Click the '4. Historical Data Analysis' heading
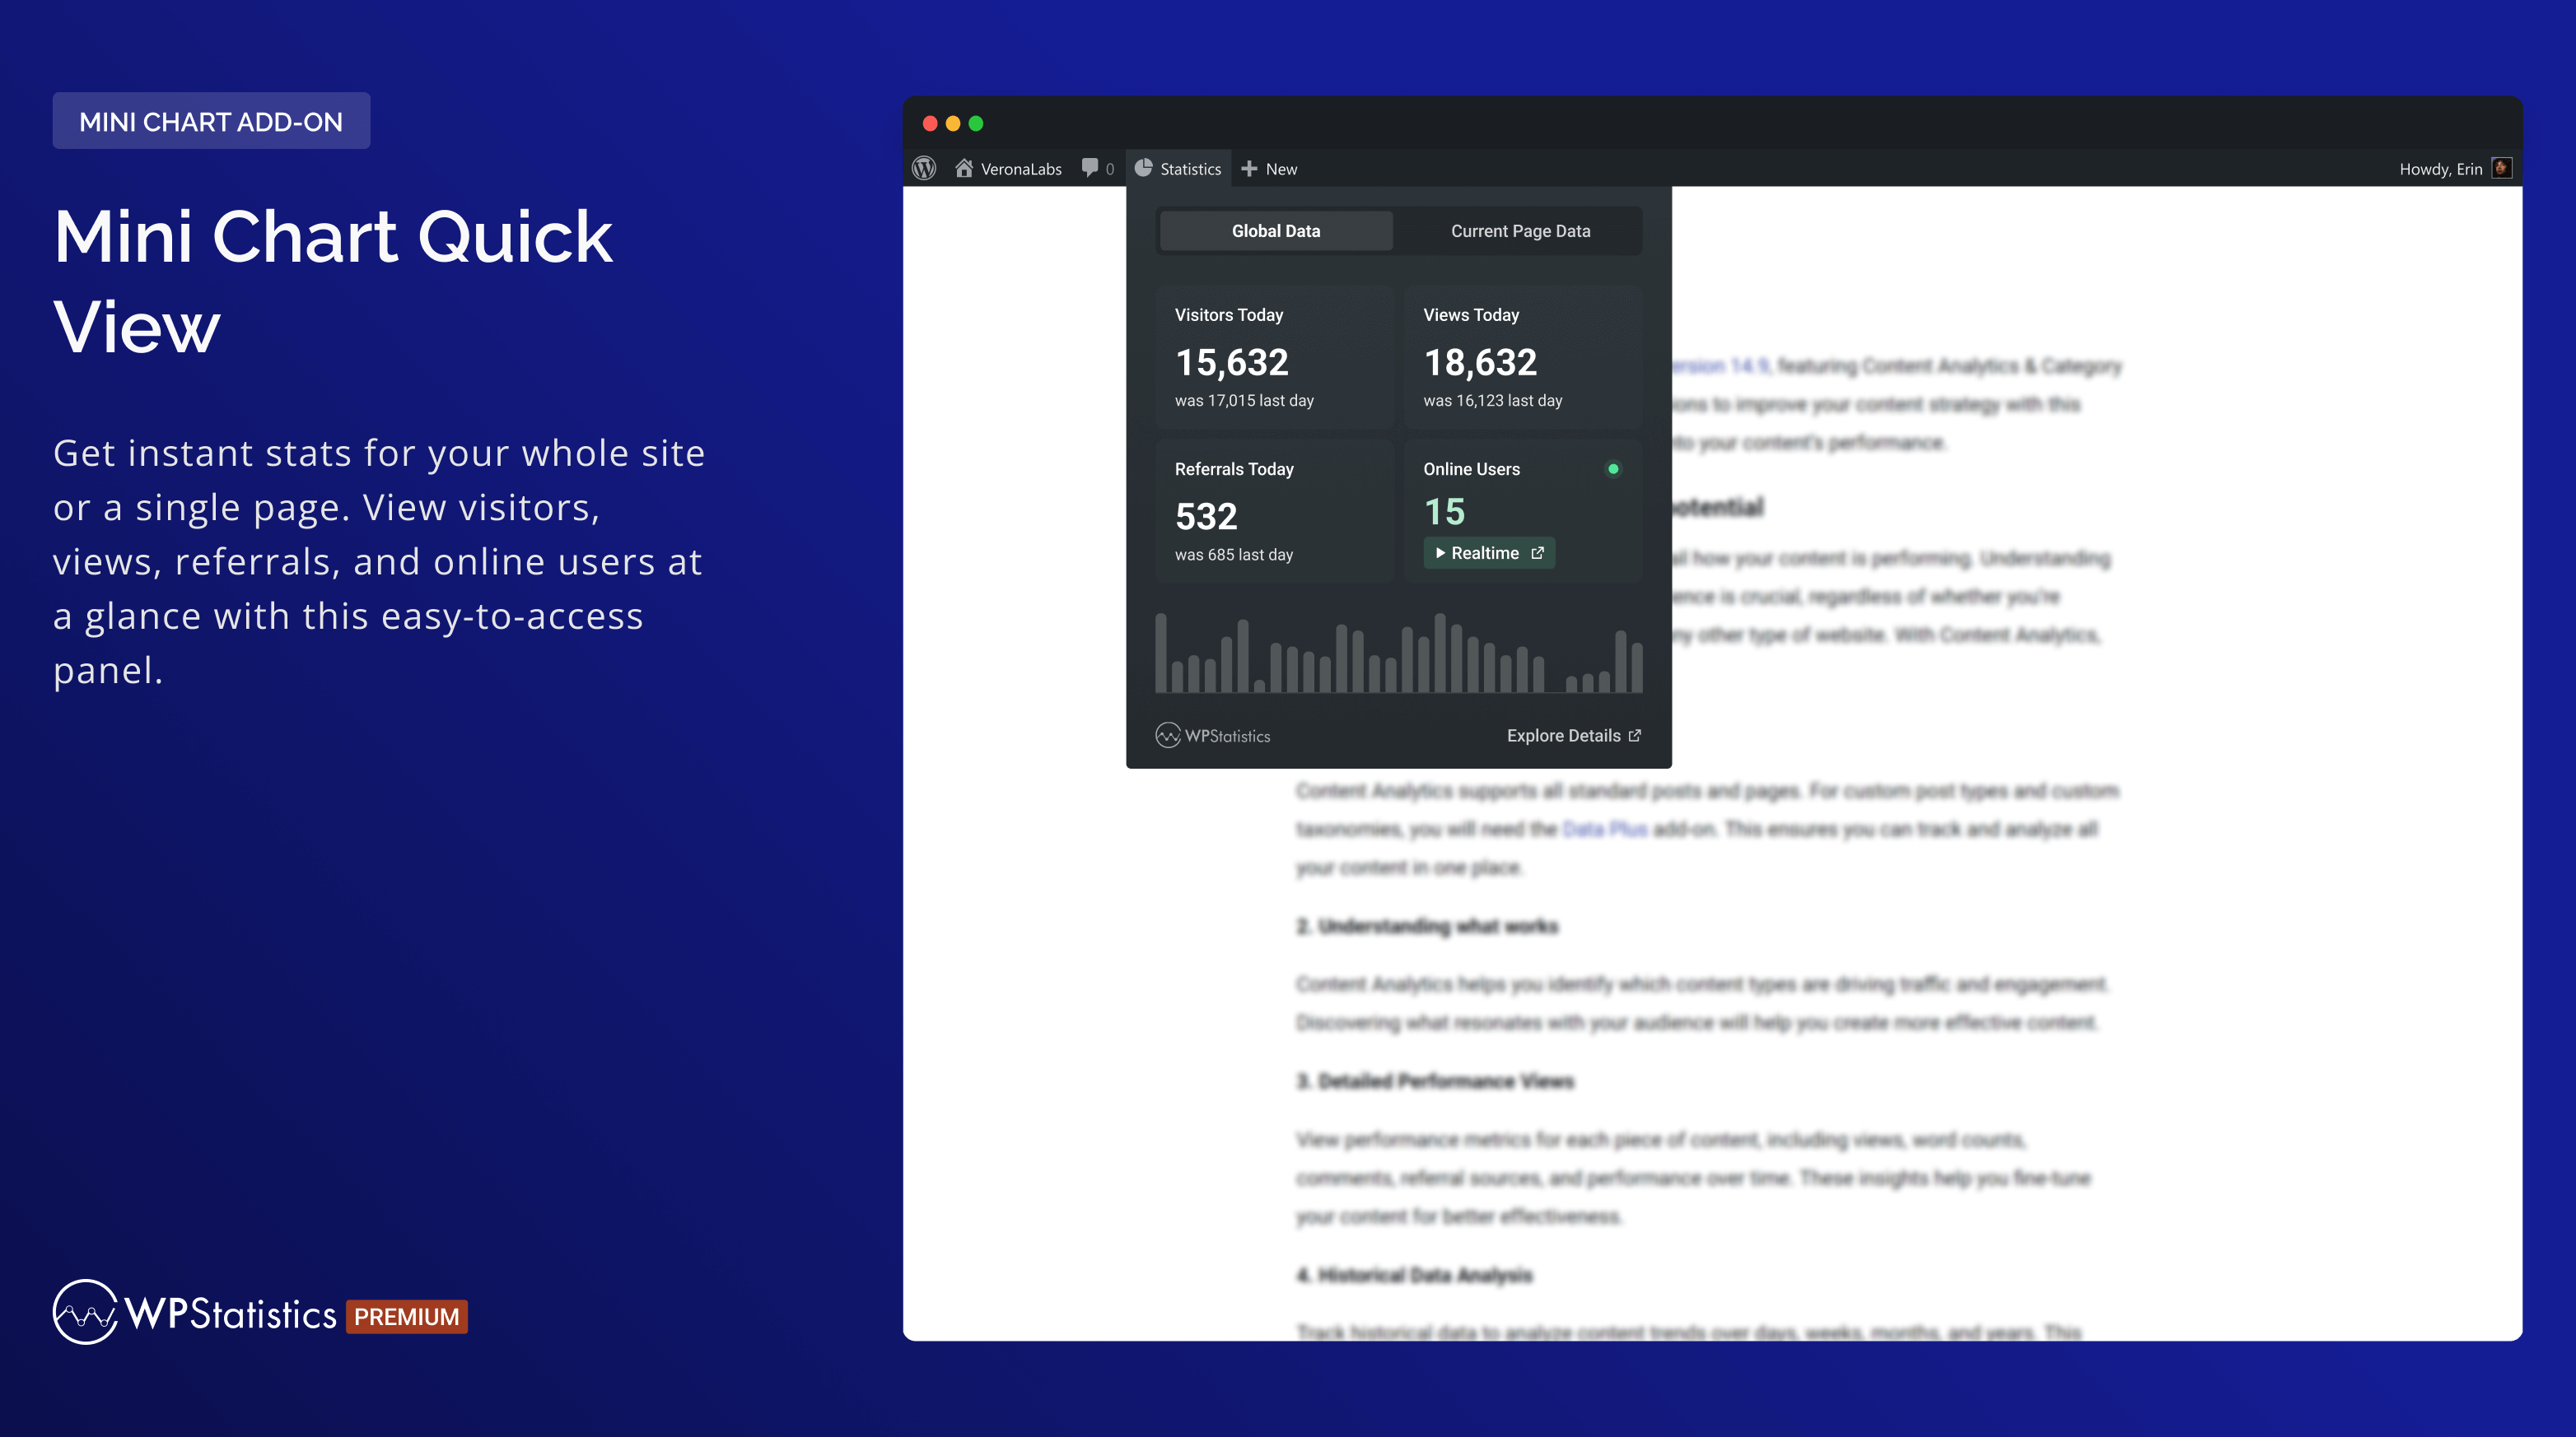 1414,1275
